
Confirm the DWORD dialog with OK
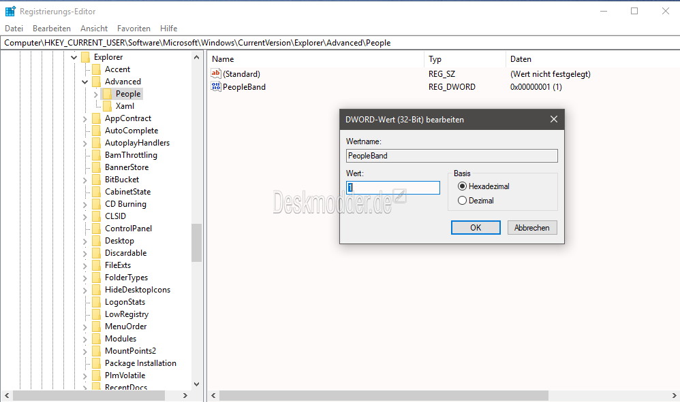[x=476, y=228]
